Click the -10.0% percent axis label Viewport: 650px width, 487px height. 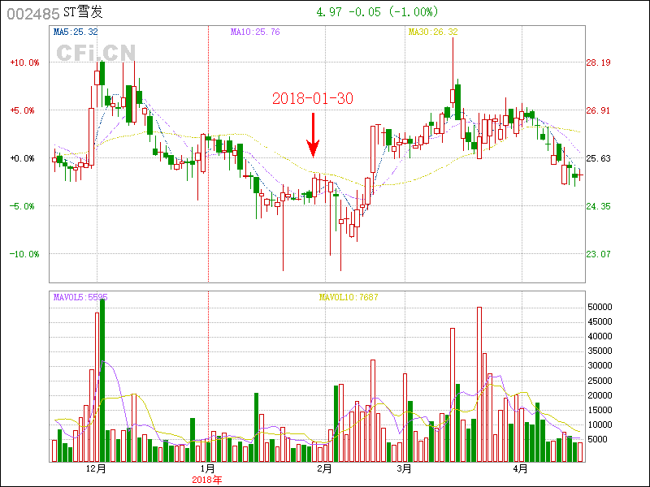coord(24,254)
